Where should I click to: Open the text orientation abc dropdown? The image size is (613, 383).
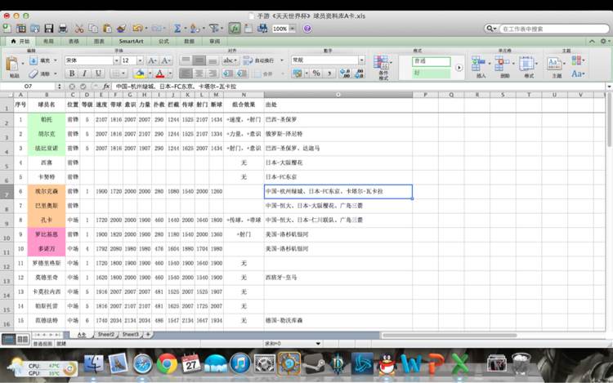(x=230, y=60)
